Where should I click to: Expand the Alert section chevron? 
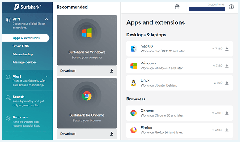(x=46, y=76)
